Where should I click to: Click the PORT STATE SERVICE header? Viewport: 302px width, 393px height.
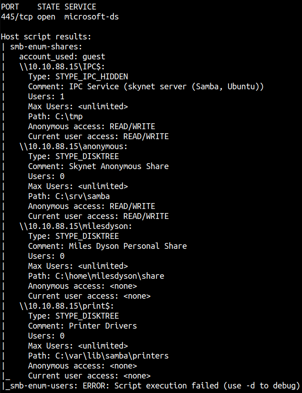coord(49,7)
